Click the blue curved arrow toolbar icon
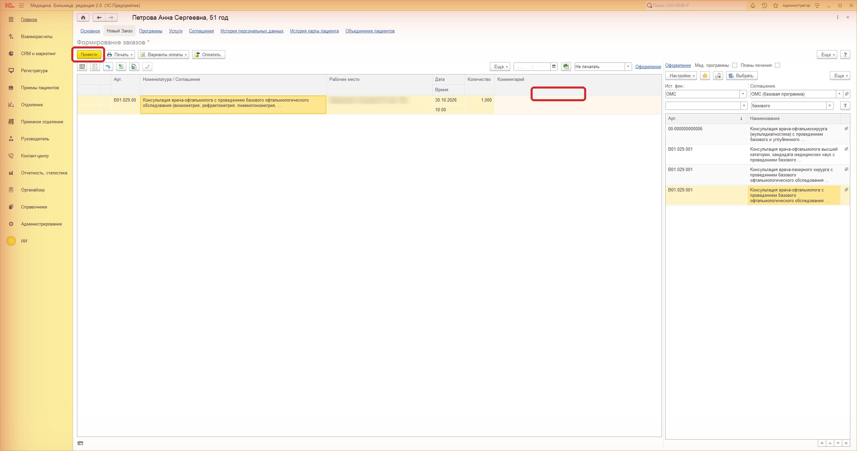857x451 pixels. (108, 67)
